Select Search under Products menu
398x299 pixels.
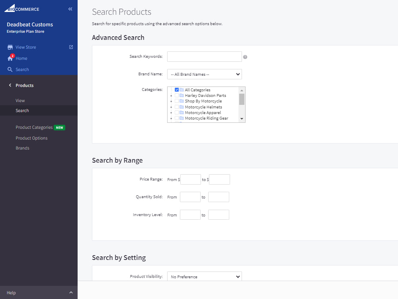22,110
